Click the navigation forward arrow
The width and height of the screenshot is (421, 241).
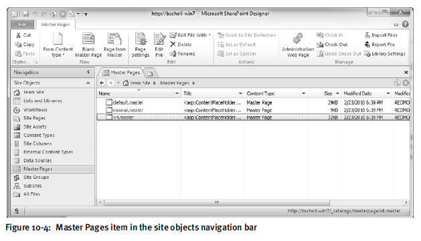pos(110,83)
